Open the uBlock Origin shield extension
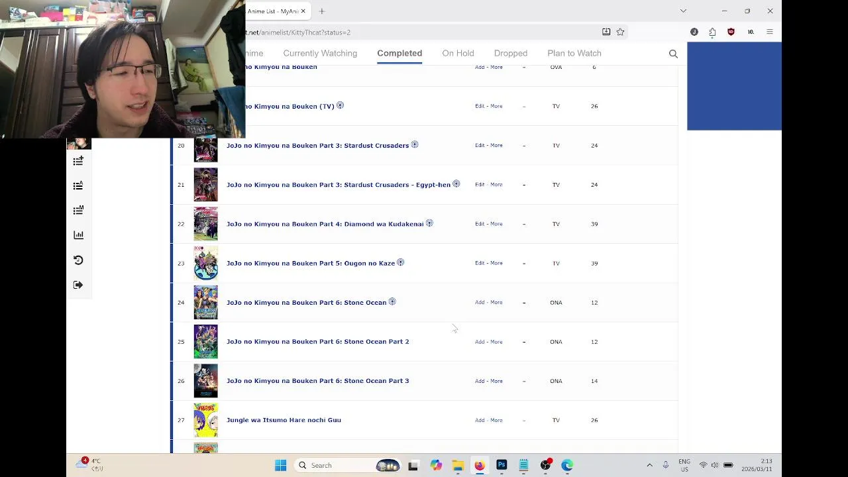 click(731, 32)
